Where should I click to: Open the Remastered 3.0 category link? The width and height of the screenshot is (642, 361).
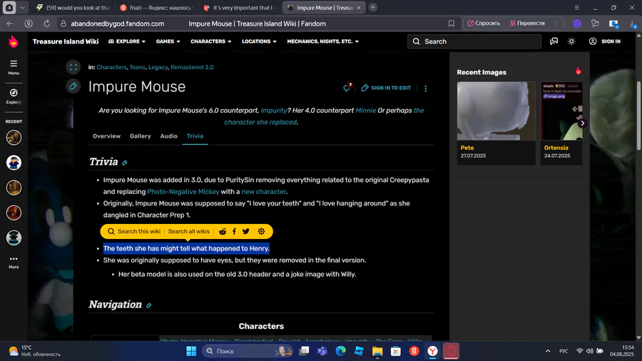192,67
